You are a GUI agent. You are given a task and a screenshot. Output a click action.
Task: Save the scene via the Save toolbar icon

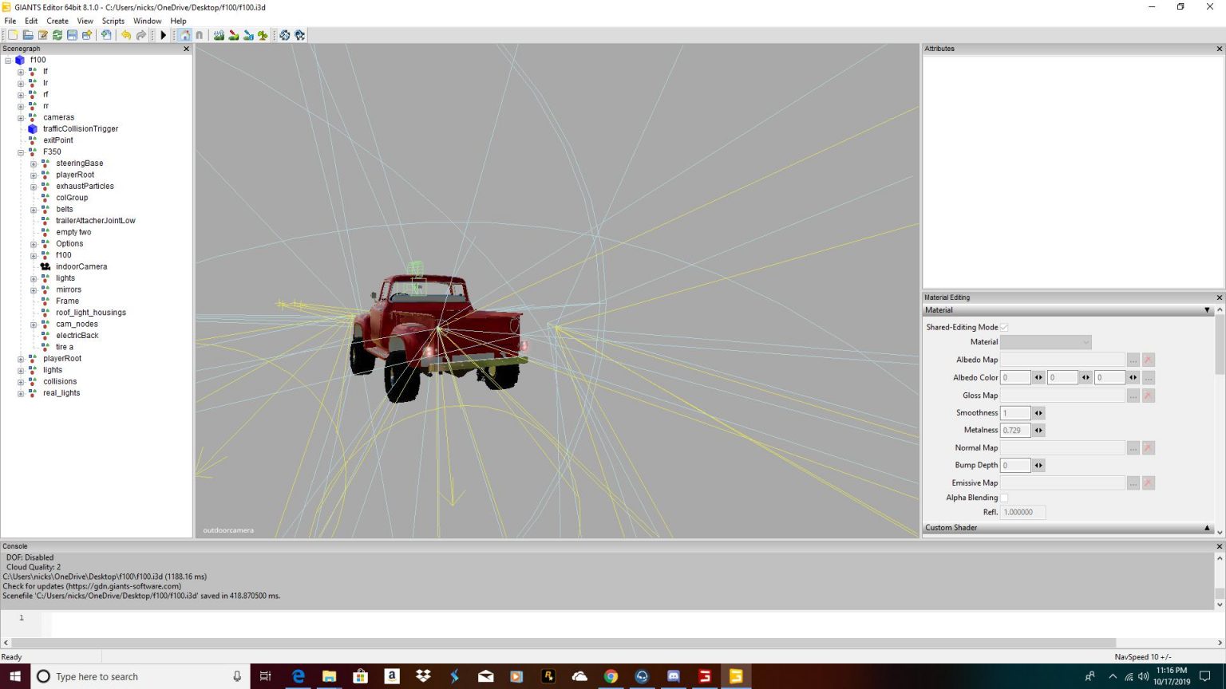click(x=72, y=35)
